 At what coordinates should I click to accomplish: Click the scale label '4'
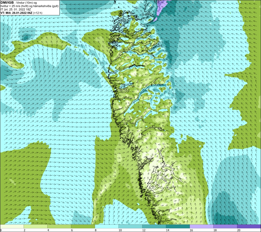tap(48, 230)
